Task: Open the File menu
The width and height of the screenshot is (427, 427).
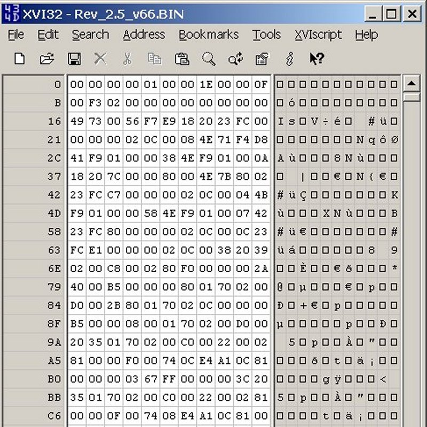Action: click(x=16, y=35)
